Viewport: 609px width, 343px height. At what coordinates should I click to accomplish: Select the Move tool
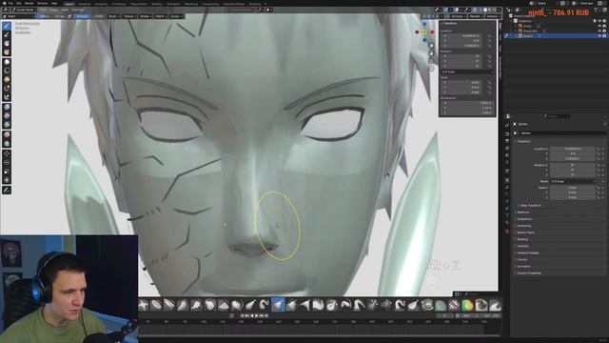pyautogui.click(x=7, y=153)
